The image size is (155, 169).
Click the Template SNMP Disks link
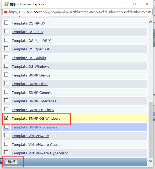point(30,84)
